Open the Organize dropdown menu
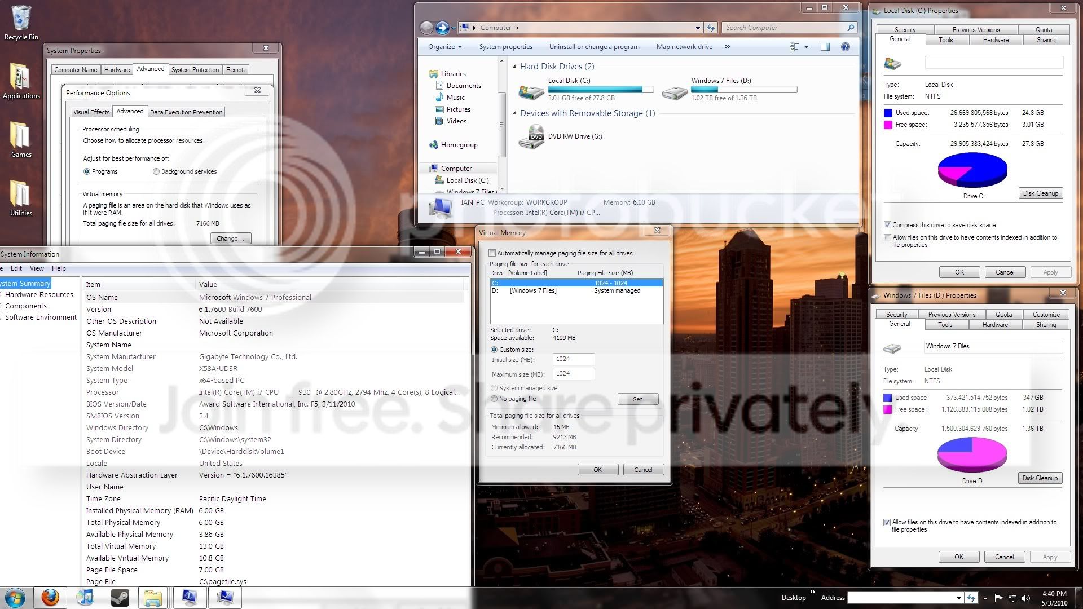Screen dimensions: 1083x609 point(445,47)
